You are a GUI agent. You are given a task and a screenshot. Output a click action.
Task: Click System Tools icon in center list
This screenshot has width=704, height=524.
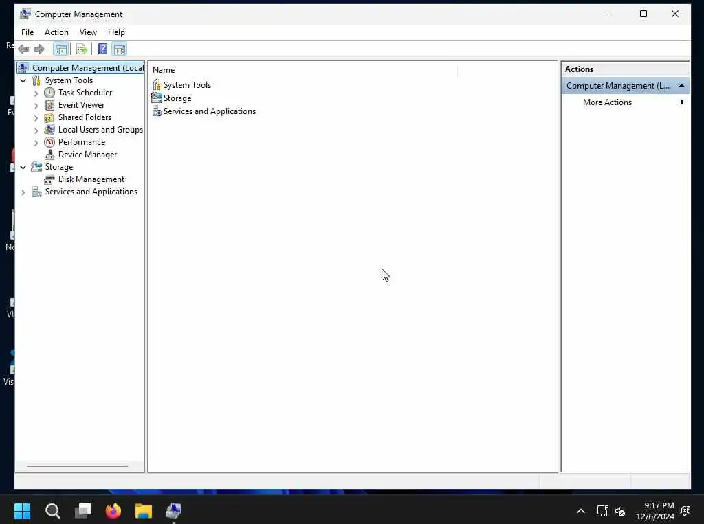click(x=156, y=84)
